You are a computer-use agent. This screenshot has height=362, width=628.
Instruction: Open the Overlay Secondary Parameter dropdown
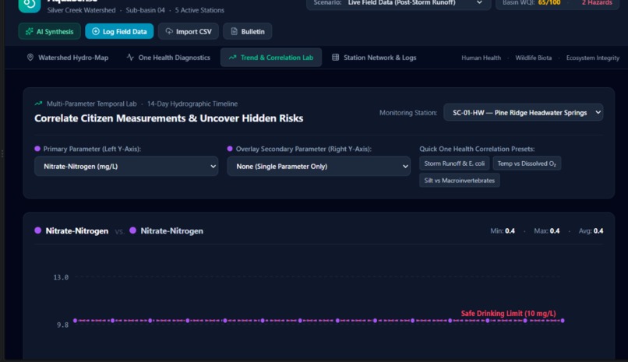(x=319, y=166)
